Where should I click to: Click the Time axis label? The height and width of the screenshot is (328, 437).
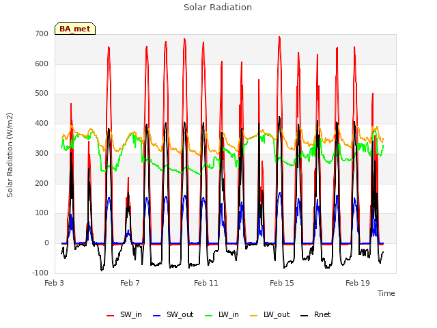click(386, 293)
